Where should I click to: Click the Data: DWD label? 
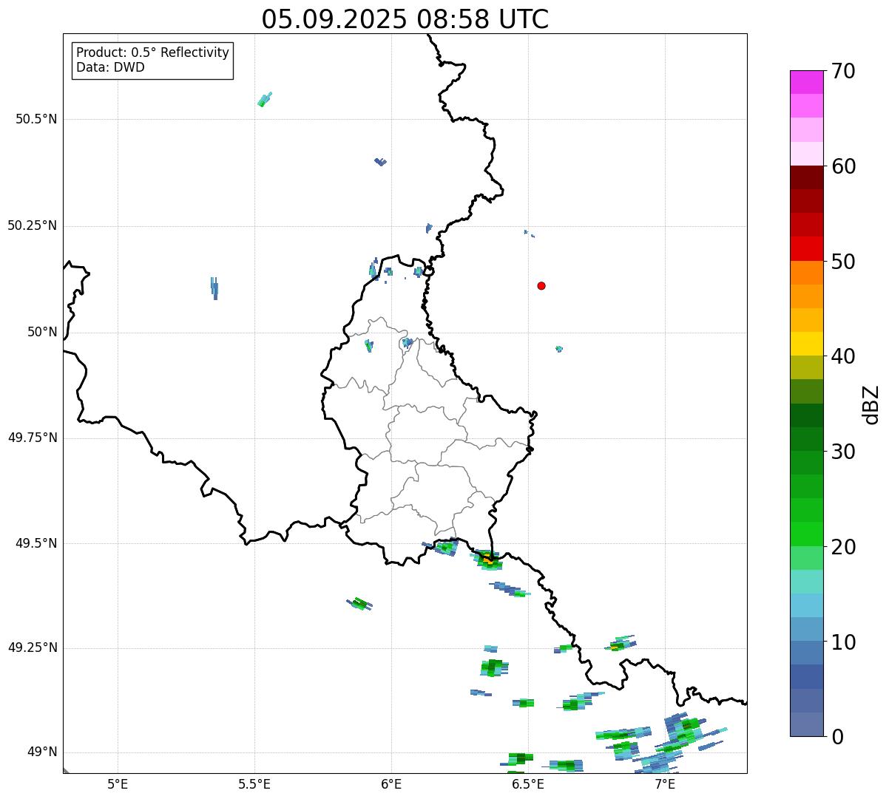coord(111,67)
